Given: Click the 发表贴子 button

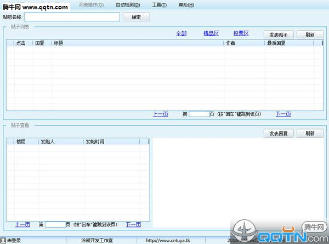Looking at the screenshot, I should click(x=279, y=34).
